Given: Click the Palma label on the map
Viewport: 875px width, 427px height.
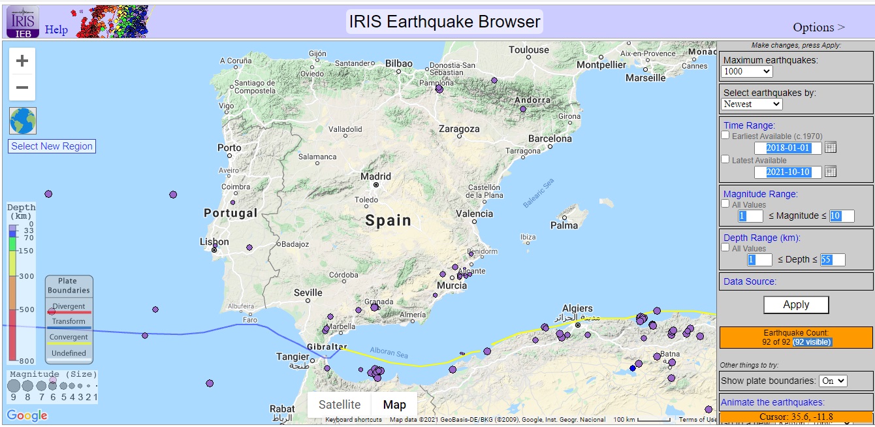Looking at the screenshot, I should (564, 225).
